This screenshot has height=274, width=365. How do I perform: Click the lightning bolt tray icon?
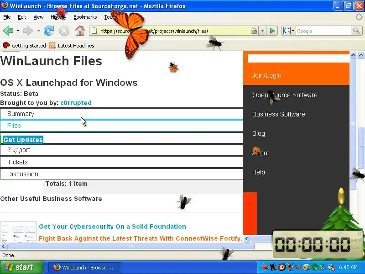[306, 267]
